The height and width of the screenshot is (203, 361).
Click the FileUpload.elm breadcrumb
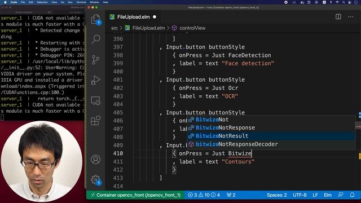(x=148, y=28)
